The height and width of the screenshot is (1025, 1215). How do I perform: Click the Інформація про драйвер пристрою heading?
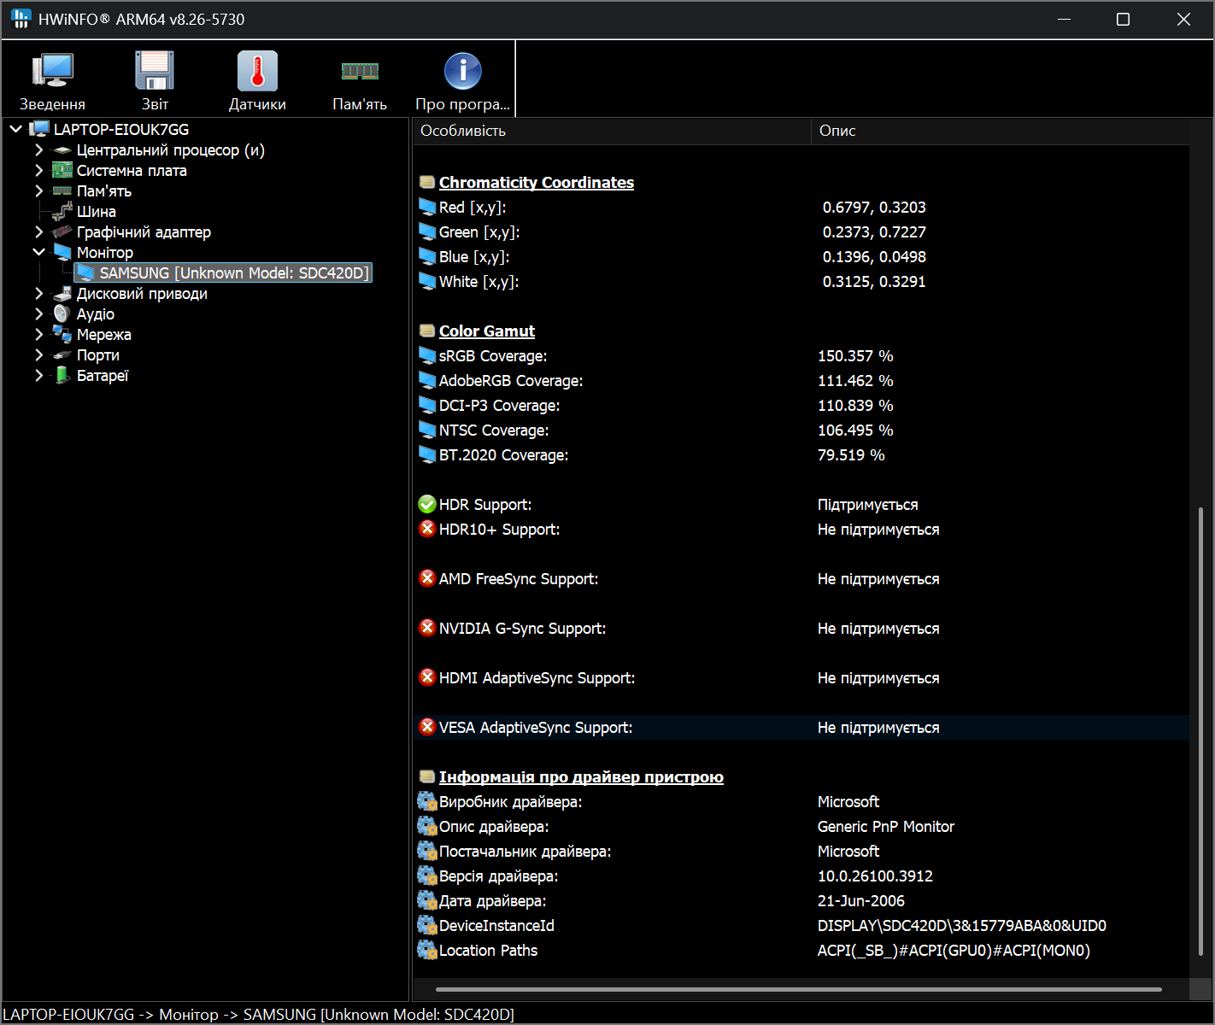click(581, 776)
